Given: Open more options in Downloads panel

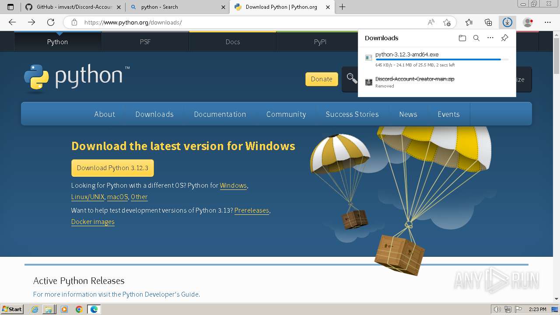Looking at the screenshot, I should tap(490, 38).
